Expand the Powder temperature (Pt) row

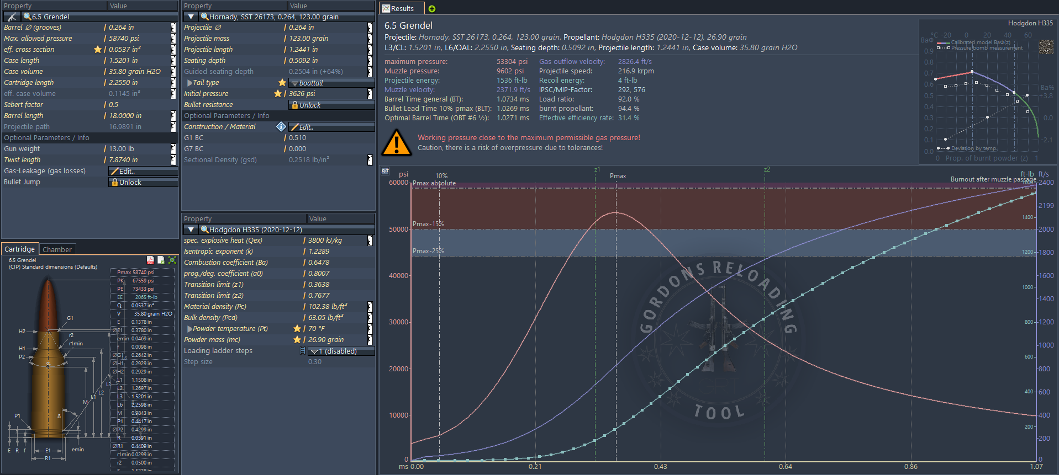(189, 329)
